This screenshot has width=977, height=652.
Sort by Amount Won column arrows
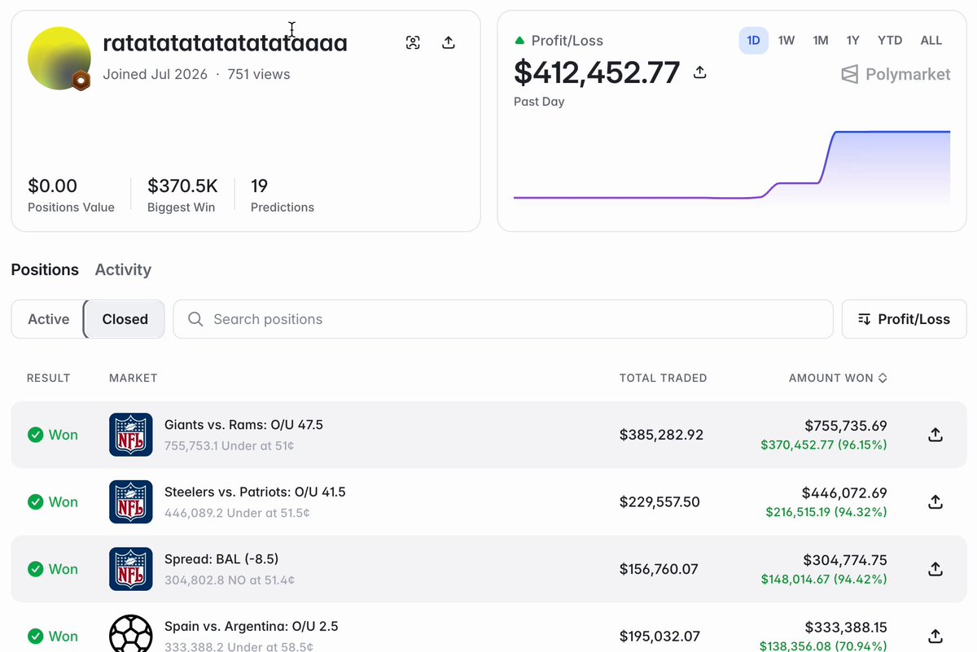(x=883, y=378)
